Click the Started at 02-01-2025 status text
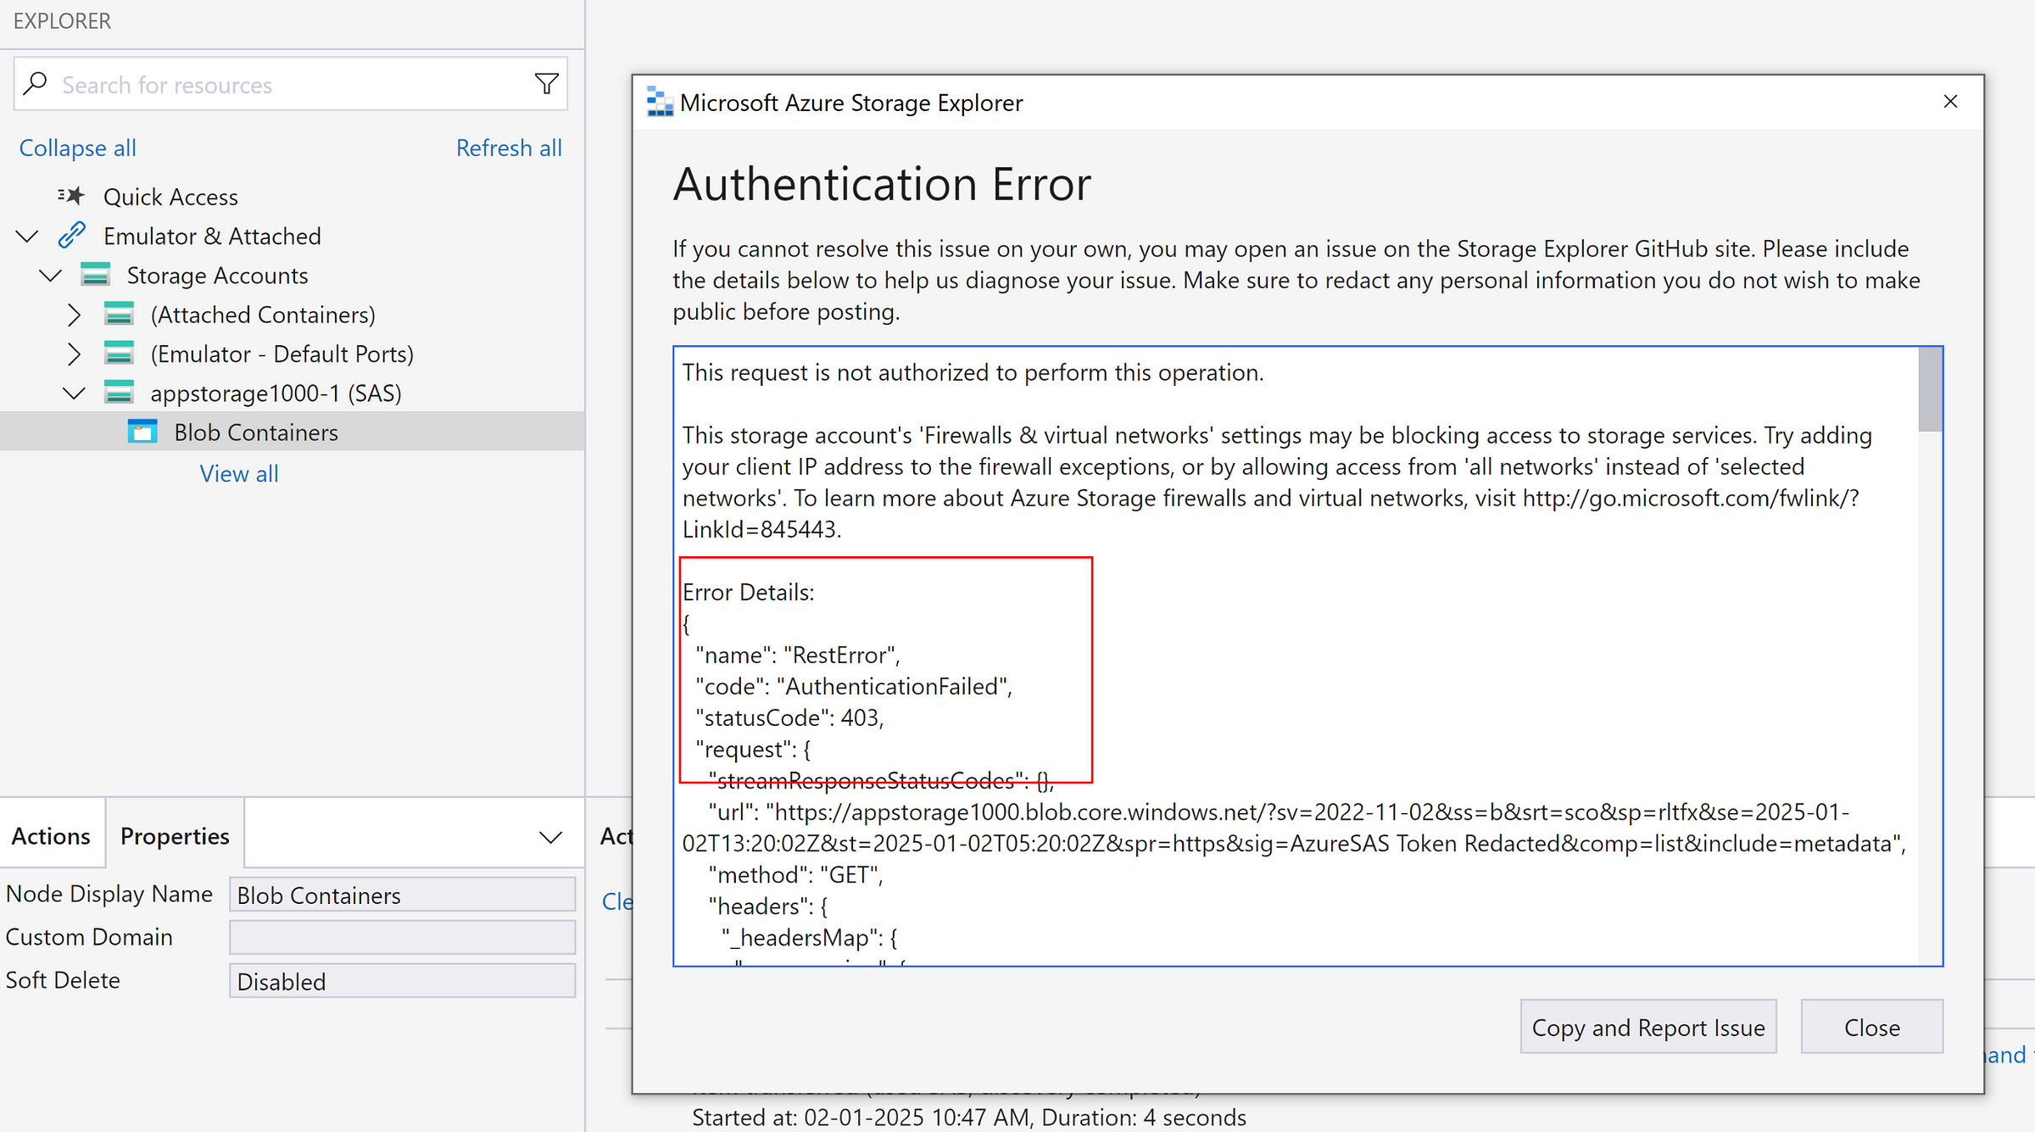2035x1132 pixels. [x=969, y=1117]
